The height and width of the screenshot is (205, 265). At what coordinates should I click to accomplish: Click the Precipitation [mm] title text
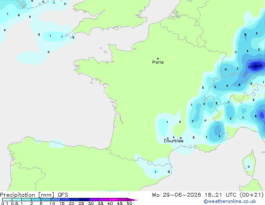[27, 195]
